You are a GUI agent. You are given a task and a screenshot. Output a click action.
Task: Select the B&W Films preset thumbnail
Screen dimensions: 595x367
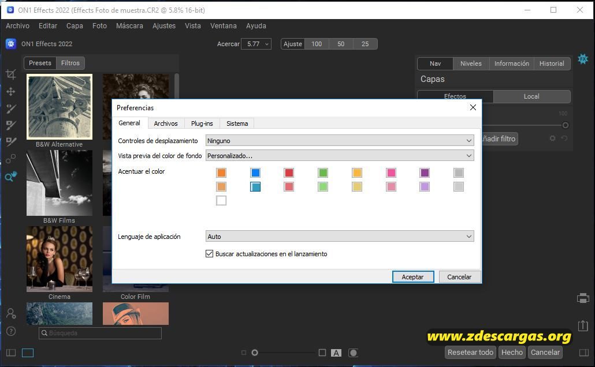coord(59,183)
